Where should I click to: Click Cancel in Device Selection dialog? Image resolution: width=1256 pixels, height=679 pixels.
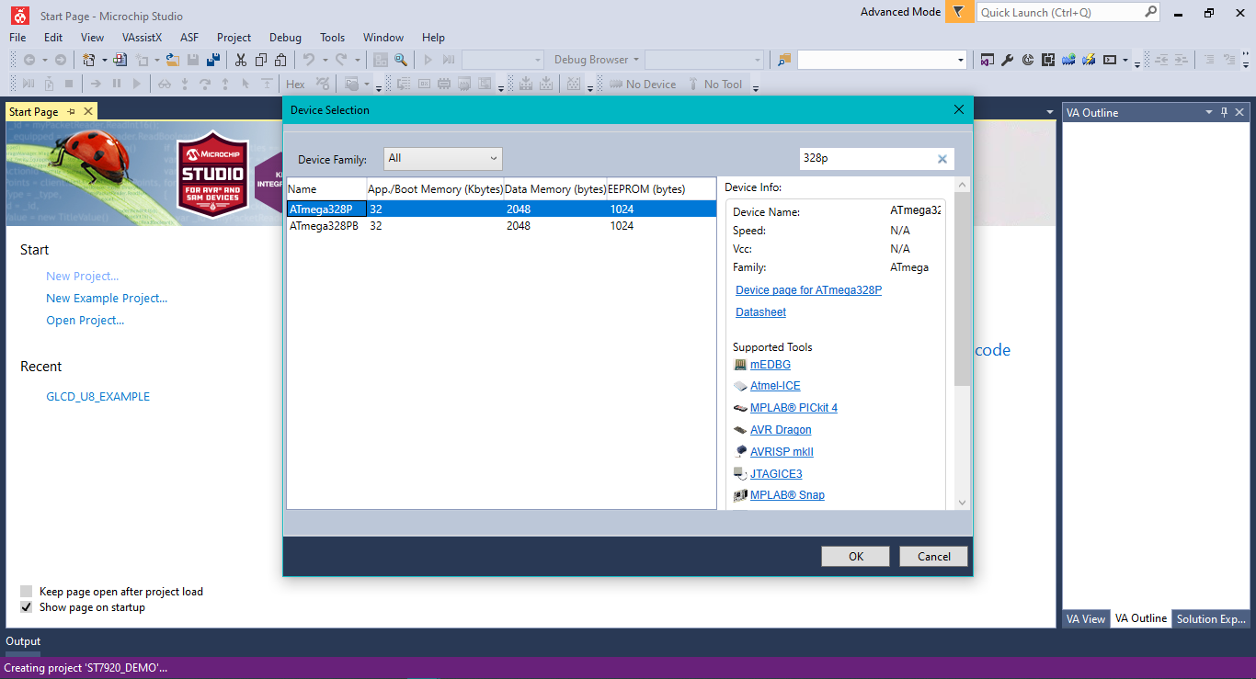click(x=934, y=556)
